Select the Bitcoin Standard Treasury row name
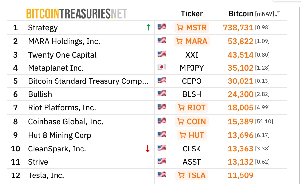Screen dimensions: 301x184 pos(88,81)
